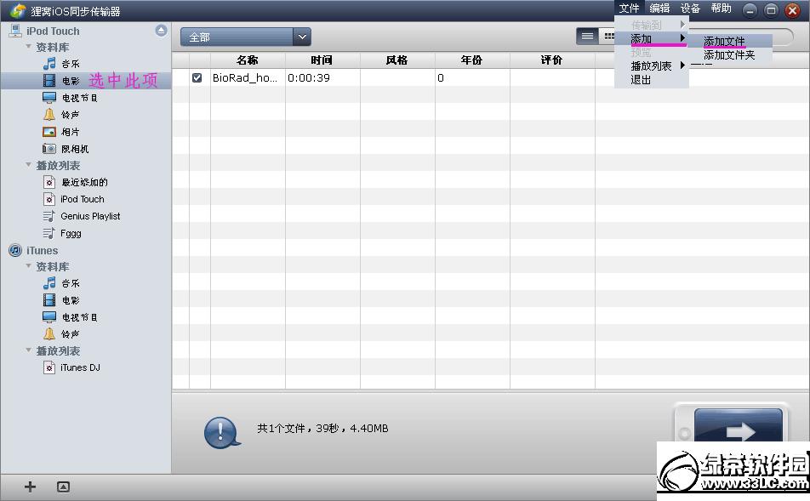The height and width of the screenshot is (501, 810).
Task: Choose 添加文件夹 from the submenu
Action: (x=729, y=54)
